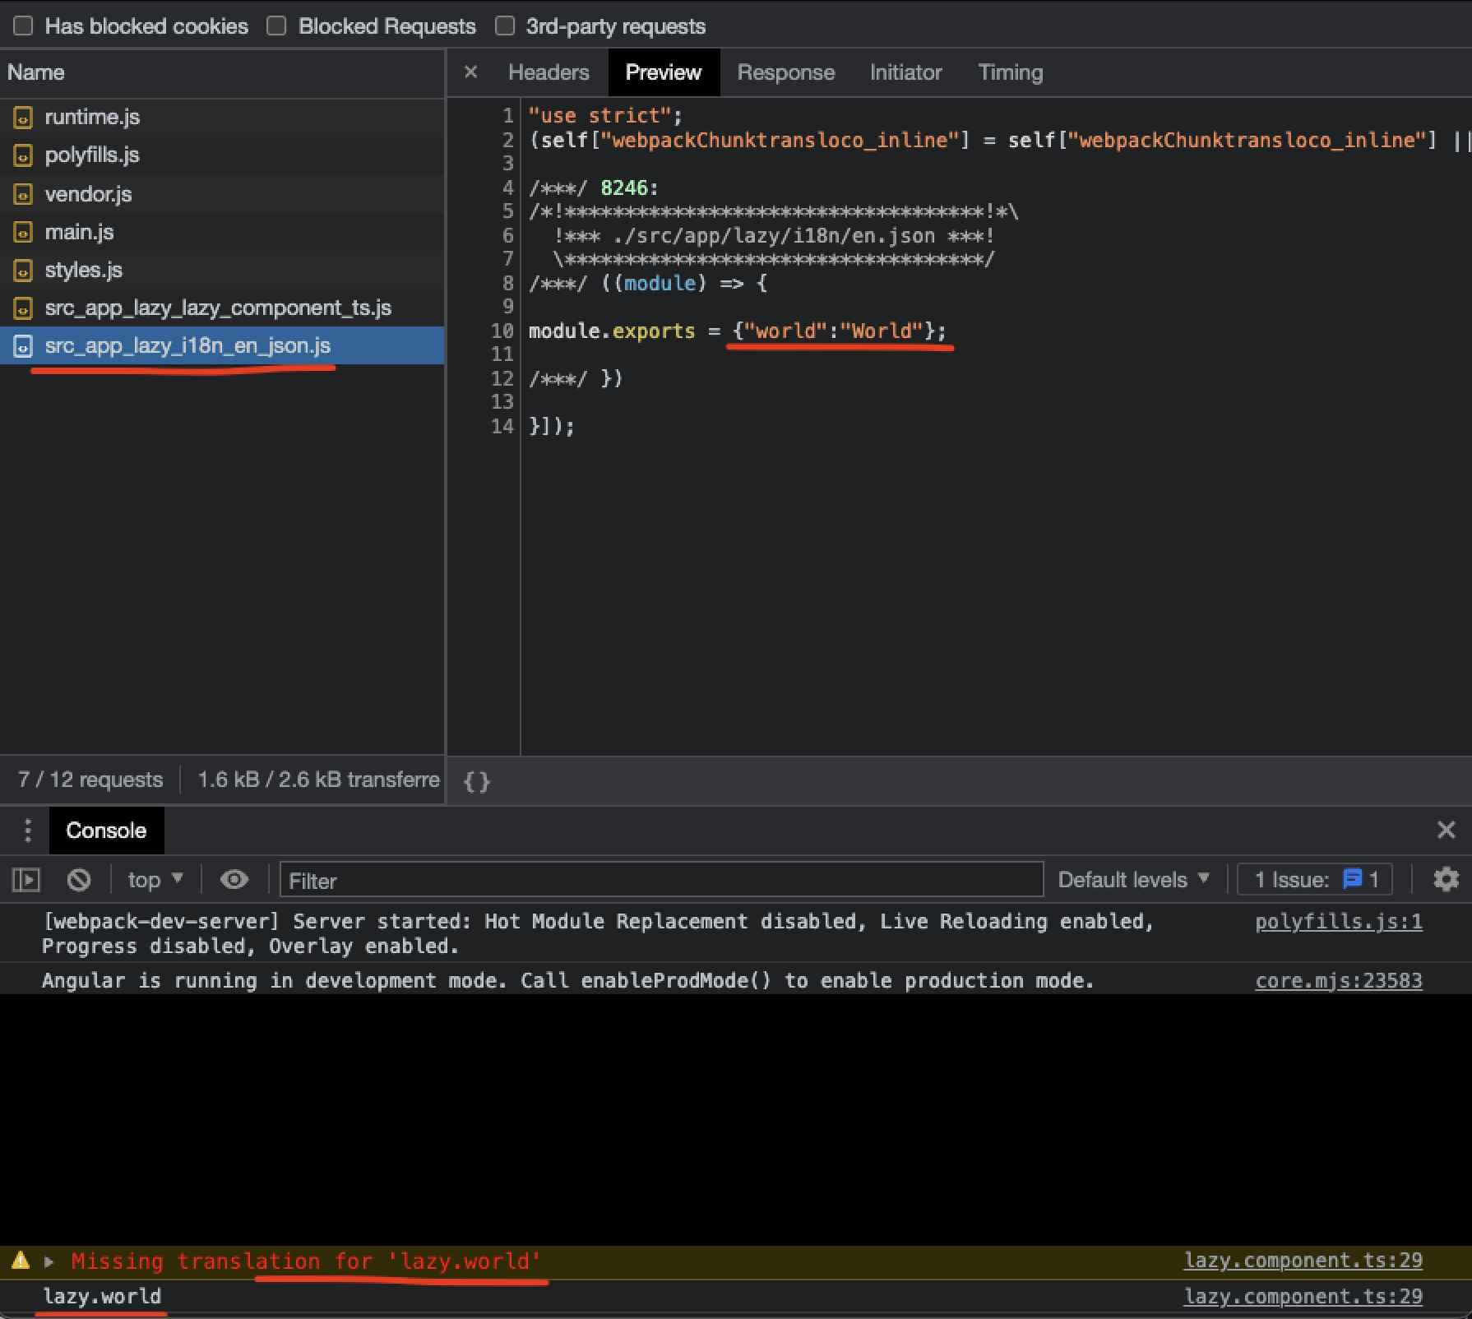This screenshot has height=1319, width=1472.
Task: Click the script icon beside styles.js
Action: point(22,270)
